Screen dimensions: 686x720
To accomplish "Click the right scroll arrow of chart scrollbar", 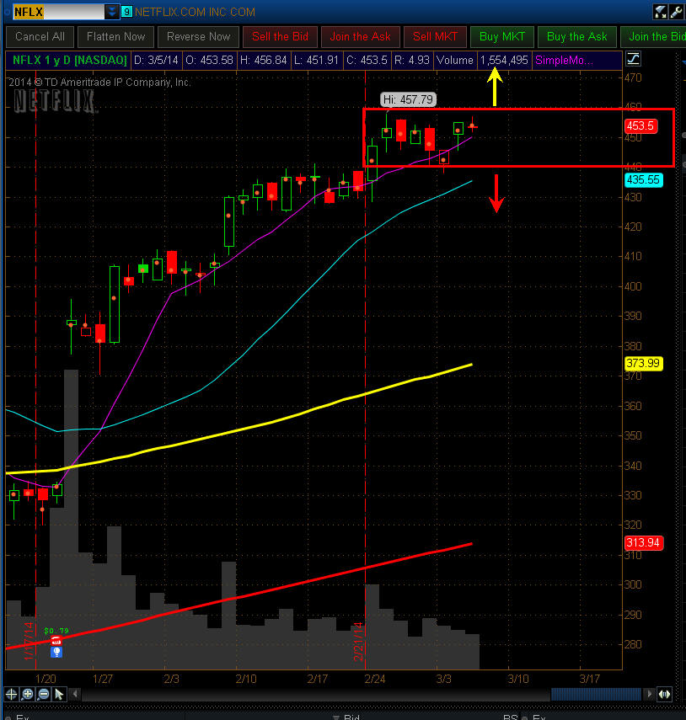I will (x=648, y=694).
